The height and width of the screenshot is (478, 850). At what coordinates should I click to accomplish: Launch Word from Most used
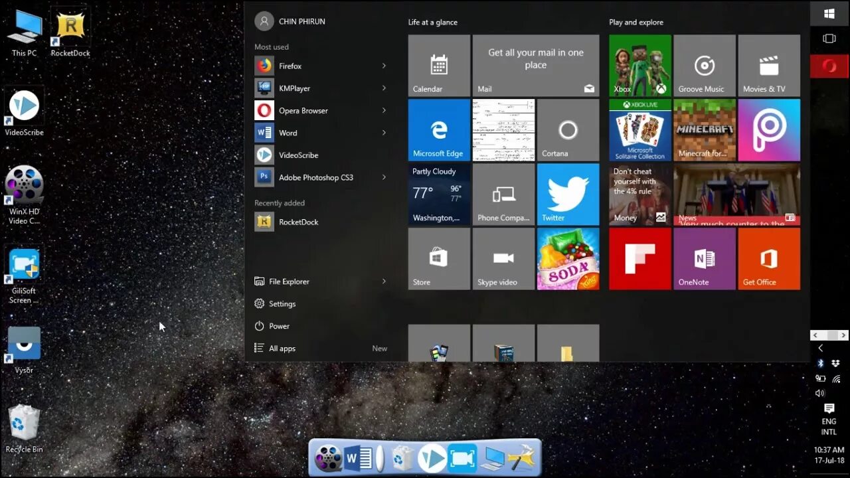tap(321, 133)
